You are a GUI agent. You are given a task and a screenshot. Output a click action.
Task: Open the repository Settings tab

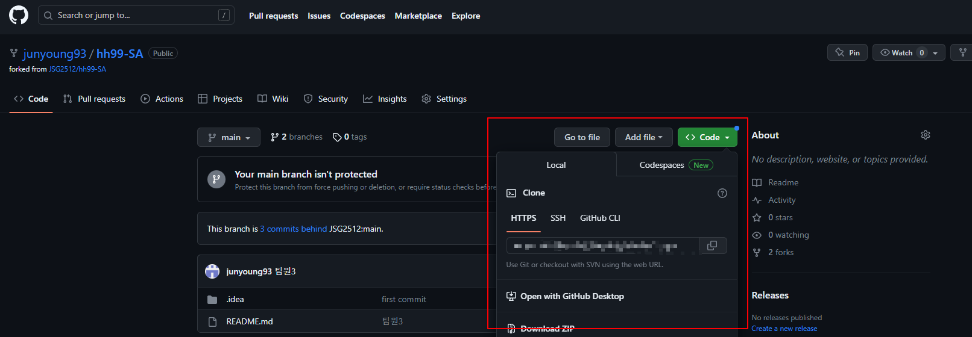[x=444, y=99]
